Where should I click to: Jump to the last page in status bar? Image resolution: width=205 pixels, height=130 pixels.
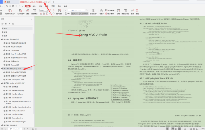click(28, 129)
